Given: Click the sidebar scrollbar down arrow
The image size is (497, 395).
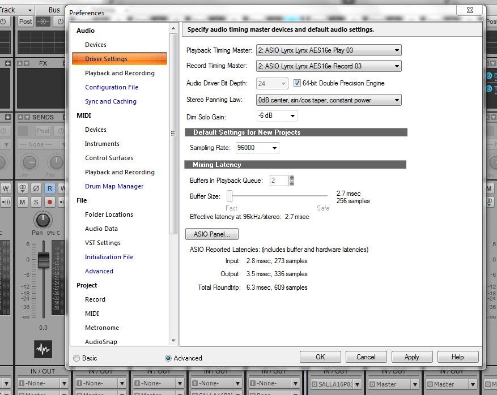Looking at the screenshot, I should [173, 341].
